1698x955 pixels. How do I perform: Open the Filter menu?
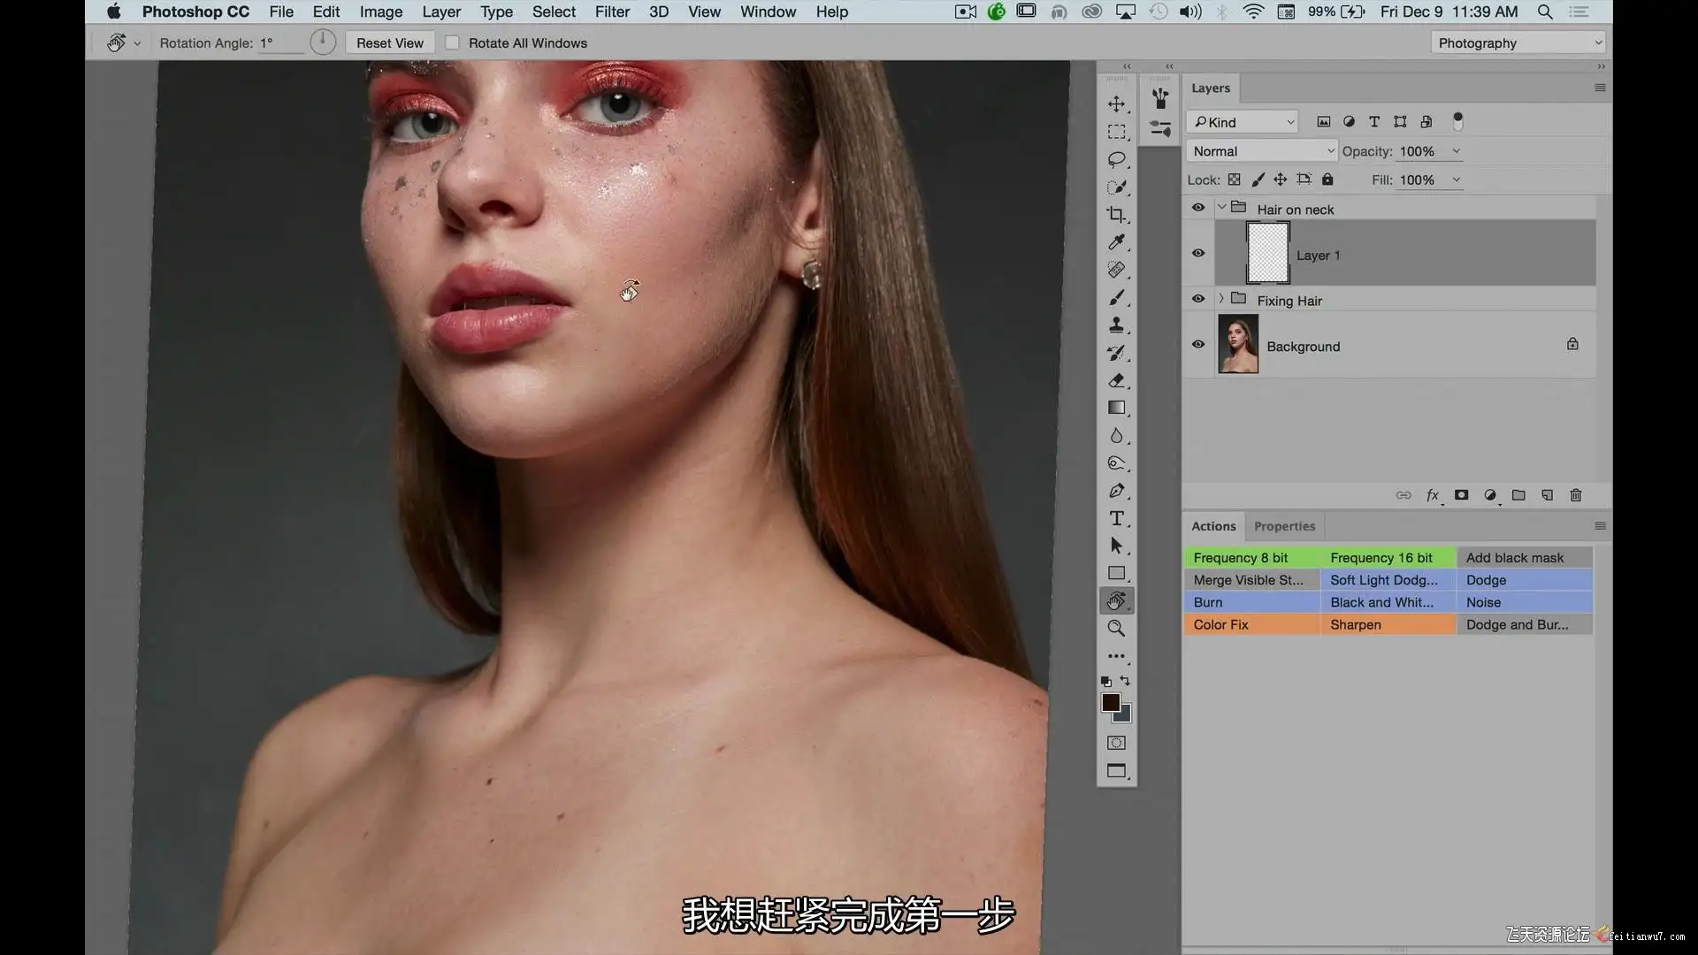tap(612, 12)
